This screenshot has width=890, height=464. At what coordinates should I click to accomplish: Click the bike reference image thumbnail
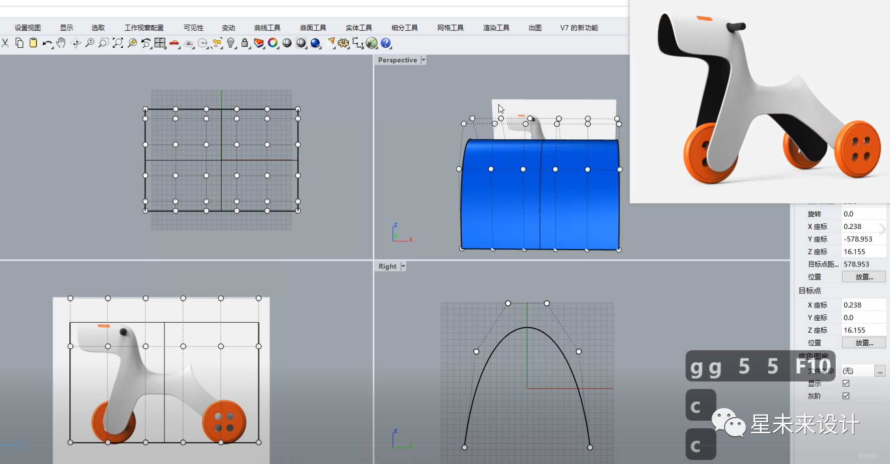tap(760, 102)
